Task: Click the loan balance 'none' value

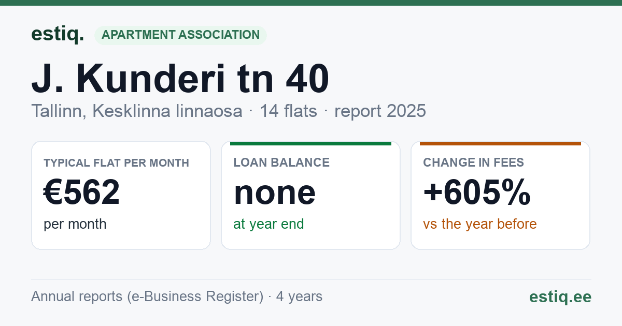Action: click(275, 192)
